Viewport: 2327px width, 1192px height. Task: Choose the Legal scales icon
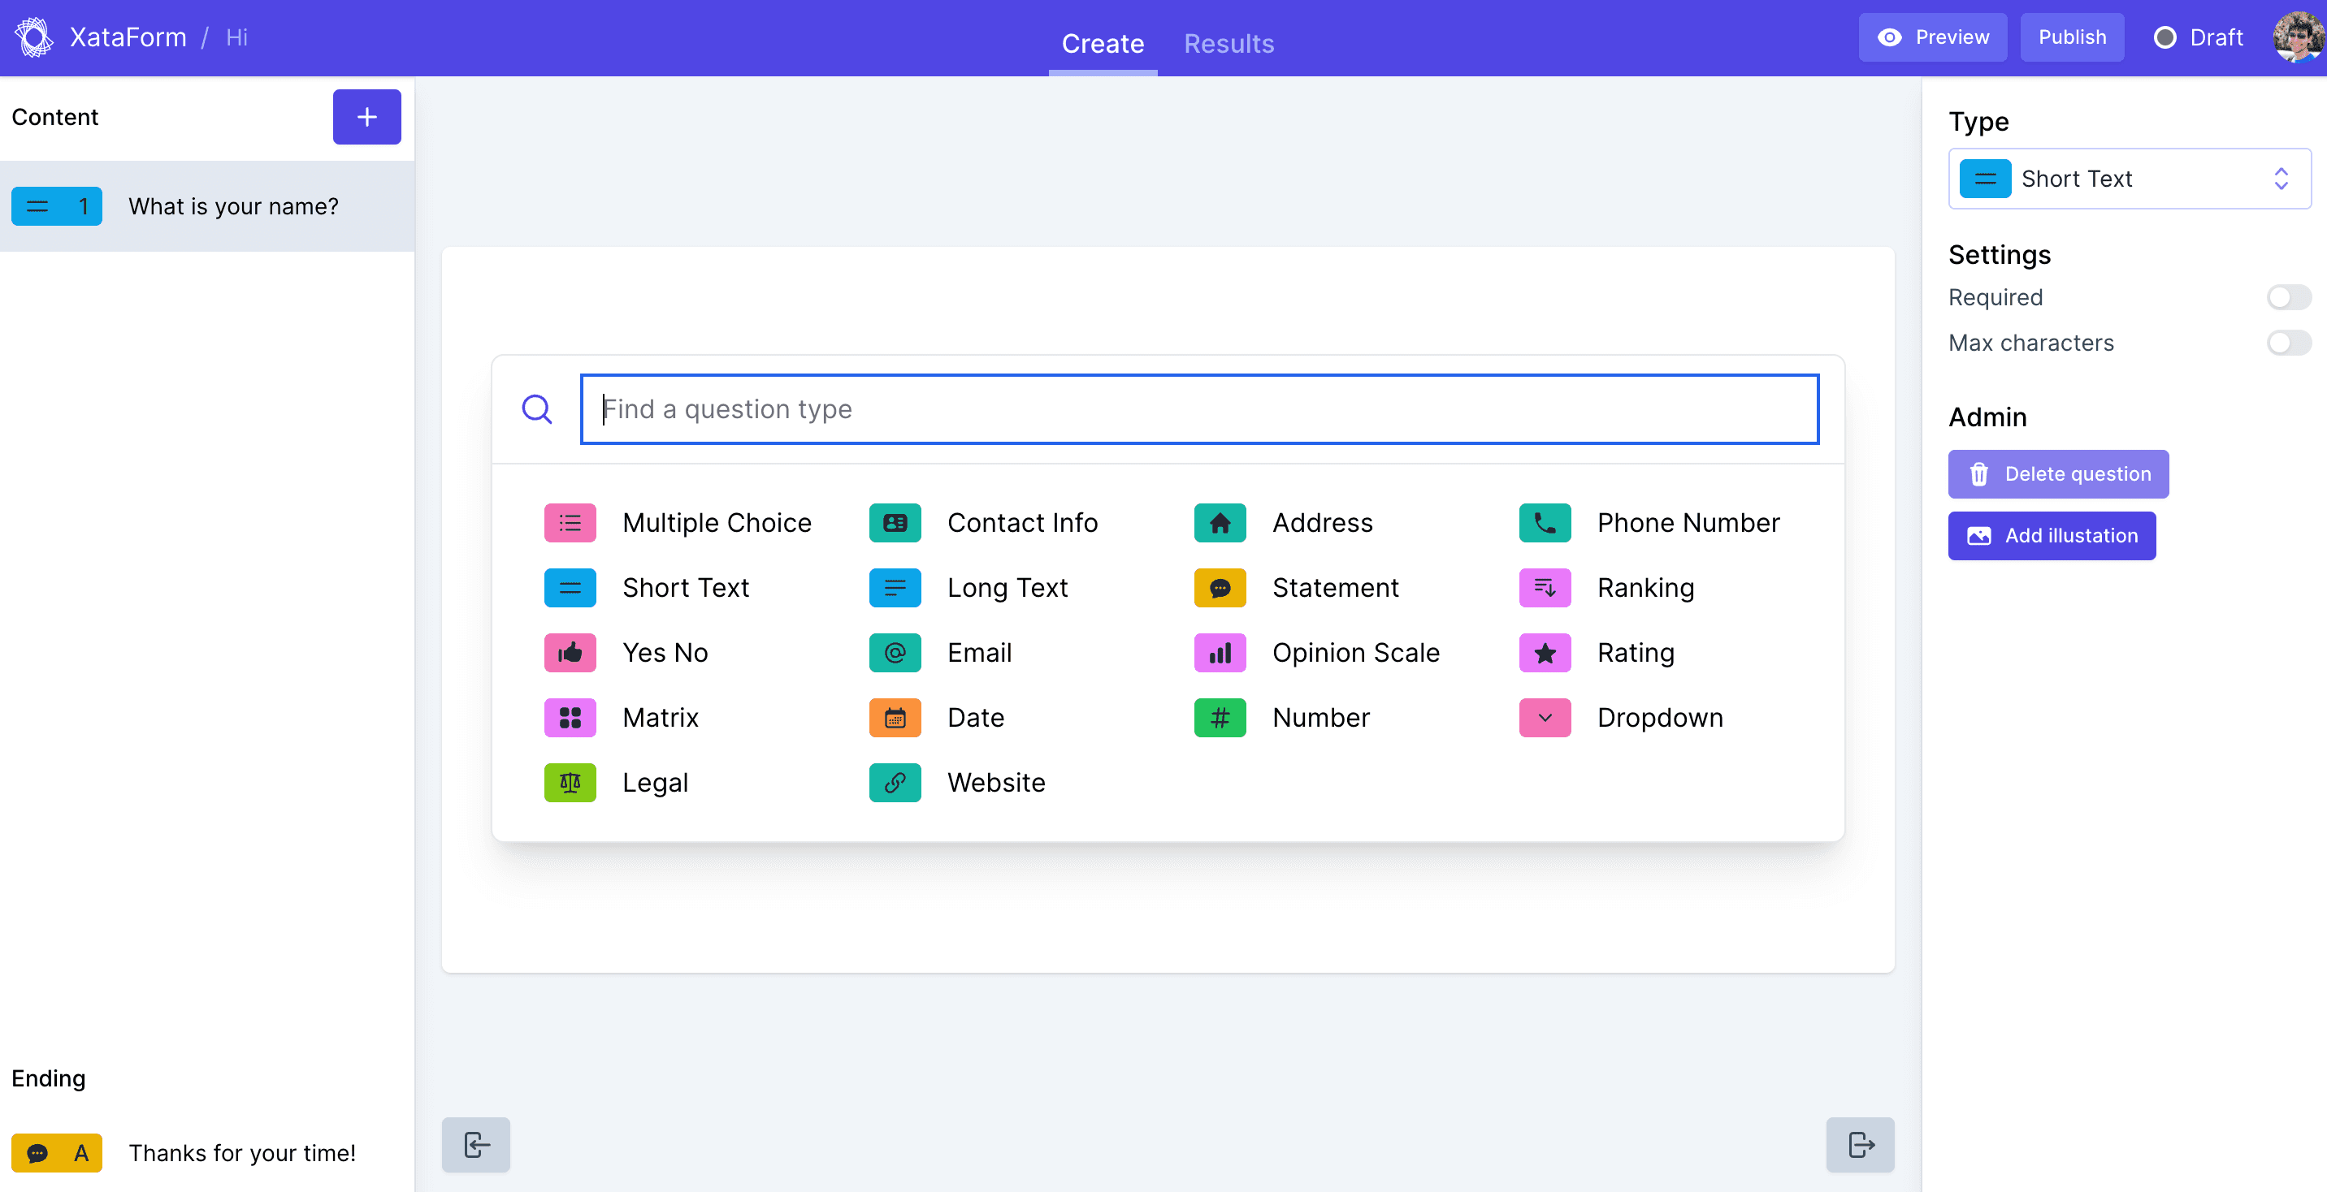click(570, 783)
